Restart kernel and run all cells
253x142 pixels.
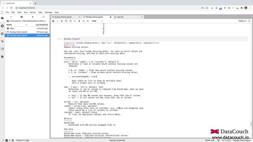(x=88, y=21)
